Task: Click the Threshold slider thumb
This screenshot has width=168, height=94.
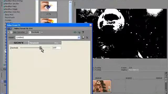Action: pos(40,48)
